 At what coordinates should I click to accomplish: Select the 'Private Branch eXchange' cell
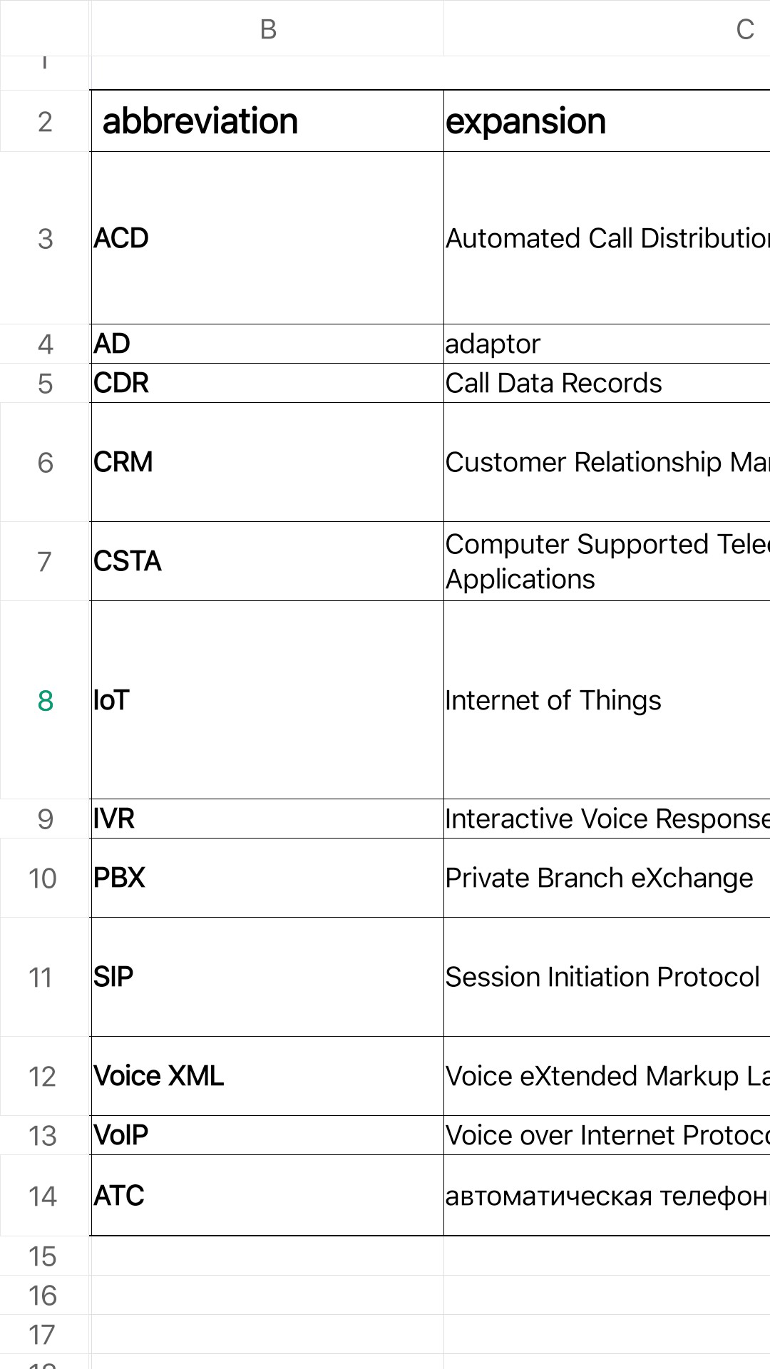[x=606, y=878]
